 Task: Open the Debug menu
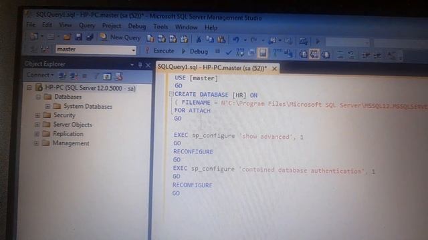(136, 27)
